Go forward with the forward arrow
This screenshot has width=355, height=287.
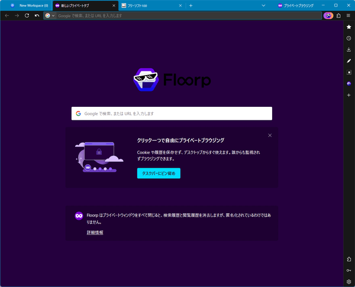pos(17,15)
